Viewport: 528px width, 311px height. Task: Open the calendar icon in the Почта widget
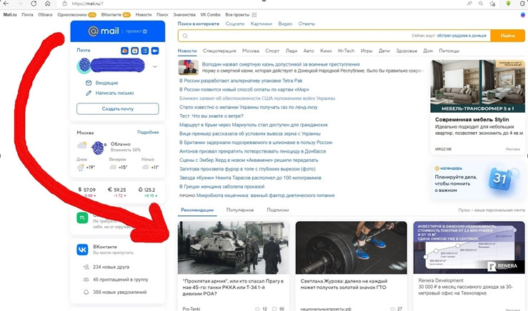[x=134, y=51]
